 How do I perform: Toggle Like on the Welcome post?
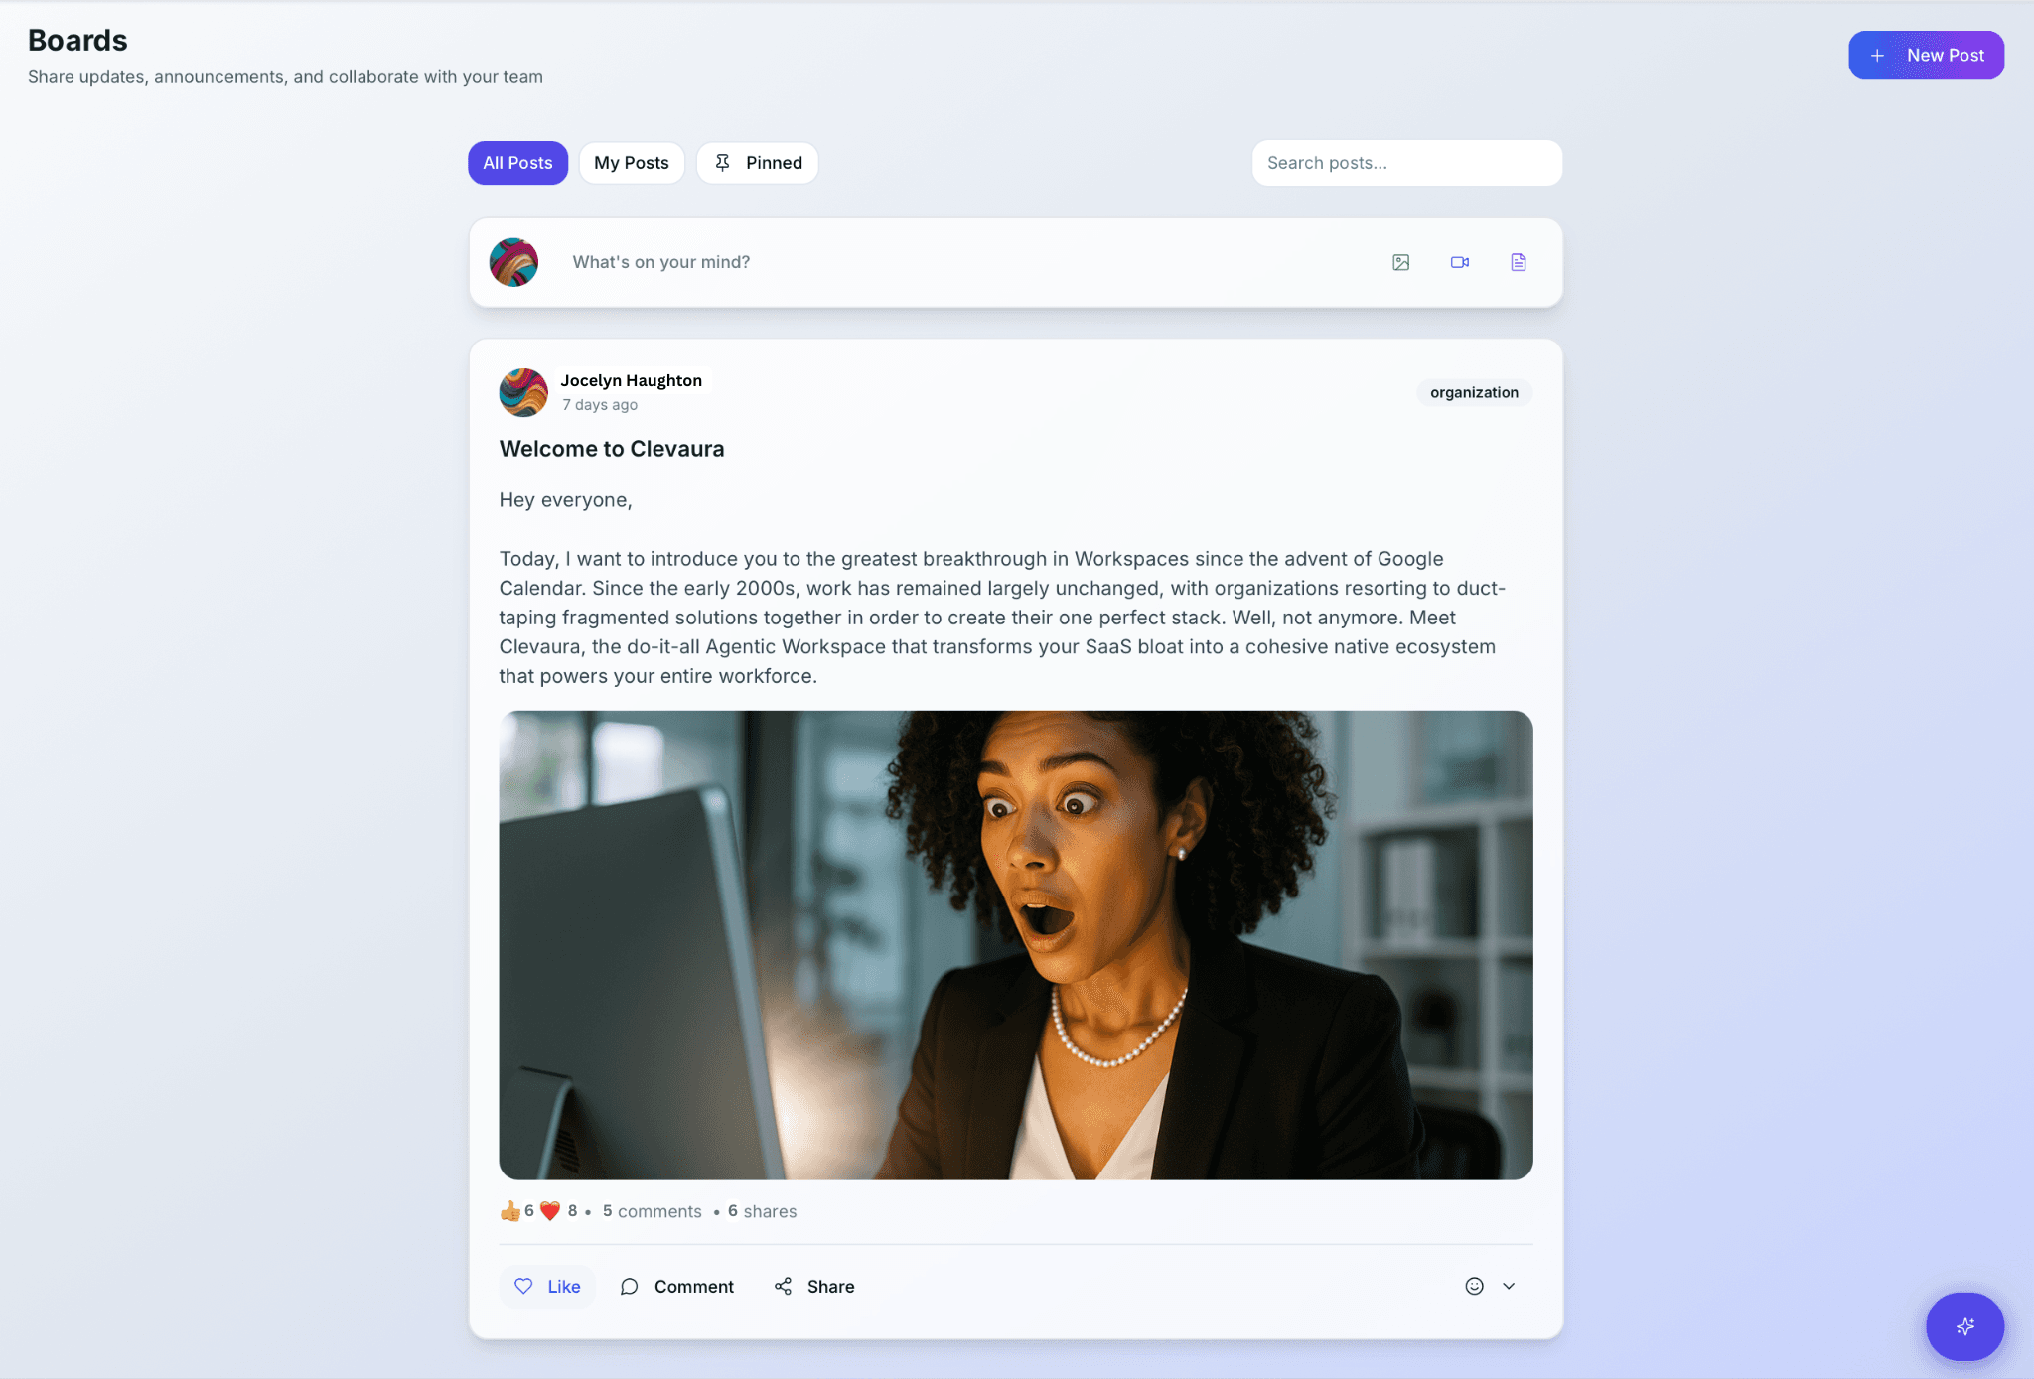547,1286
